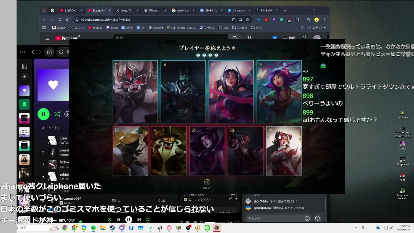Screen dimensions: 414x233
Task: Honor the Kled player card
Action: point(135,92)
